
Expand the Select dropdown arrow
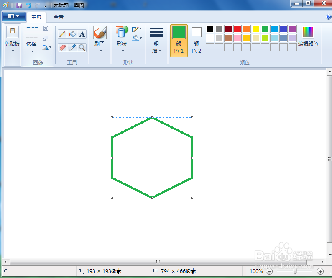32,51
